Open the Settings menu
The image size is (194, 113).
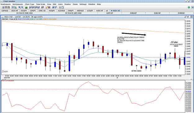(x=83, y=4)
